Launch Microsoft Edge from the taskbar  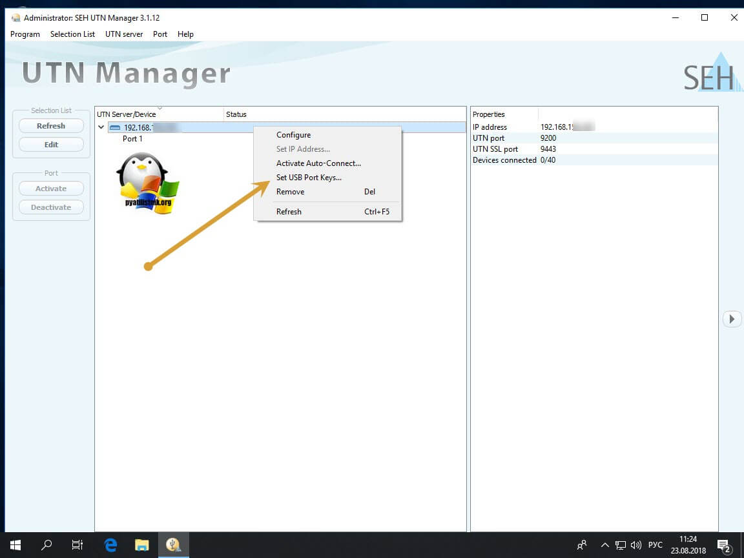pyautogui.click(x=110, y=544)
